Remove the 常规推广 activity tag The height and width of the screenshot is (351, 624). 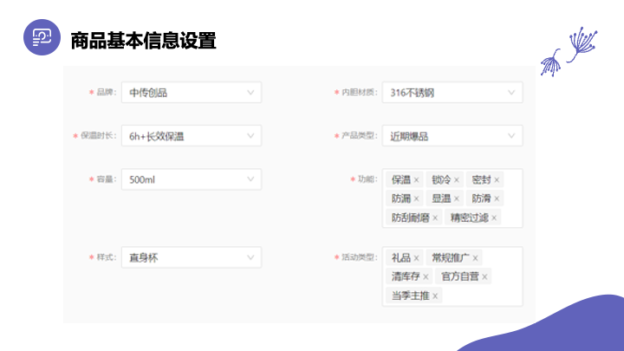(x=475, y=258)
